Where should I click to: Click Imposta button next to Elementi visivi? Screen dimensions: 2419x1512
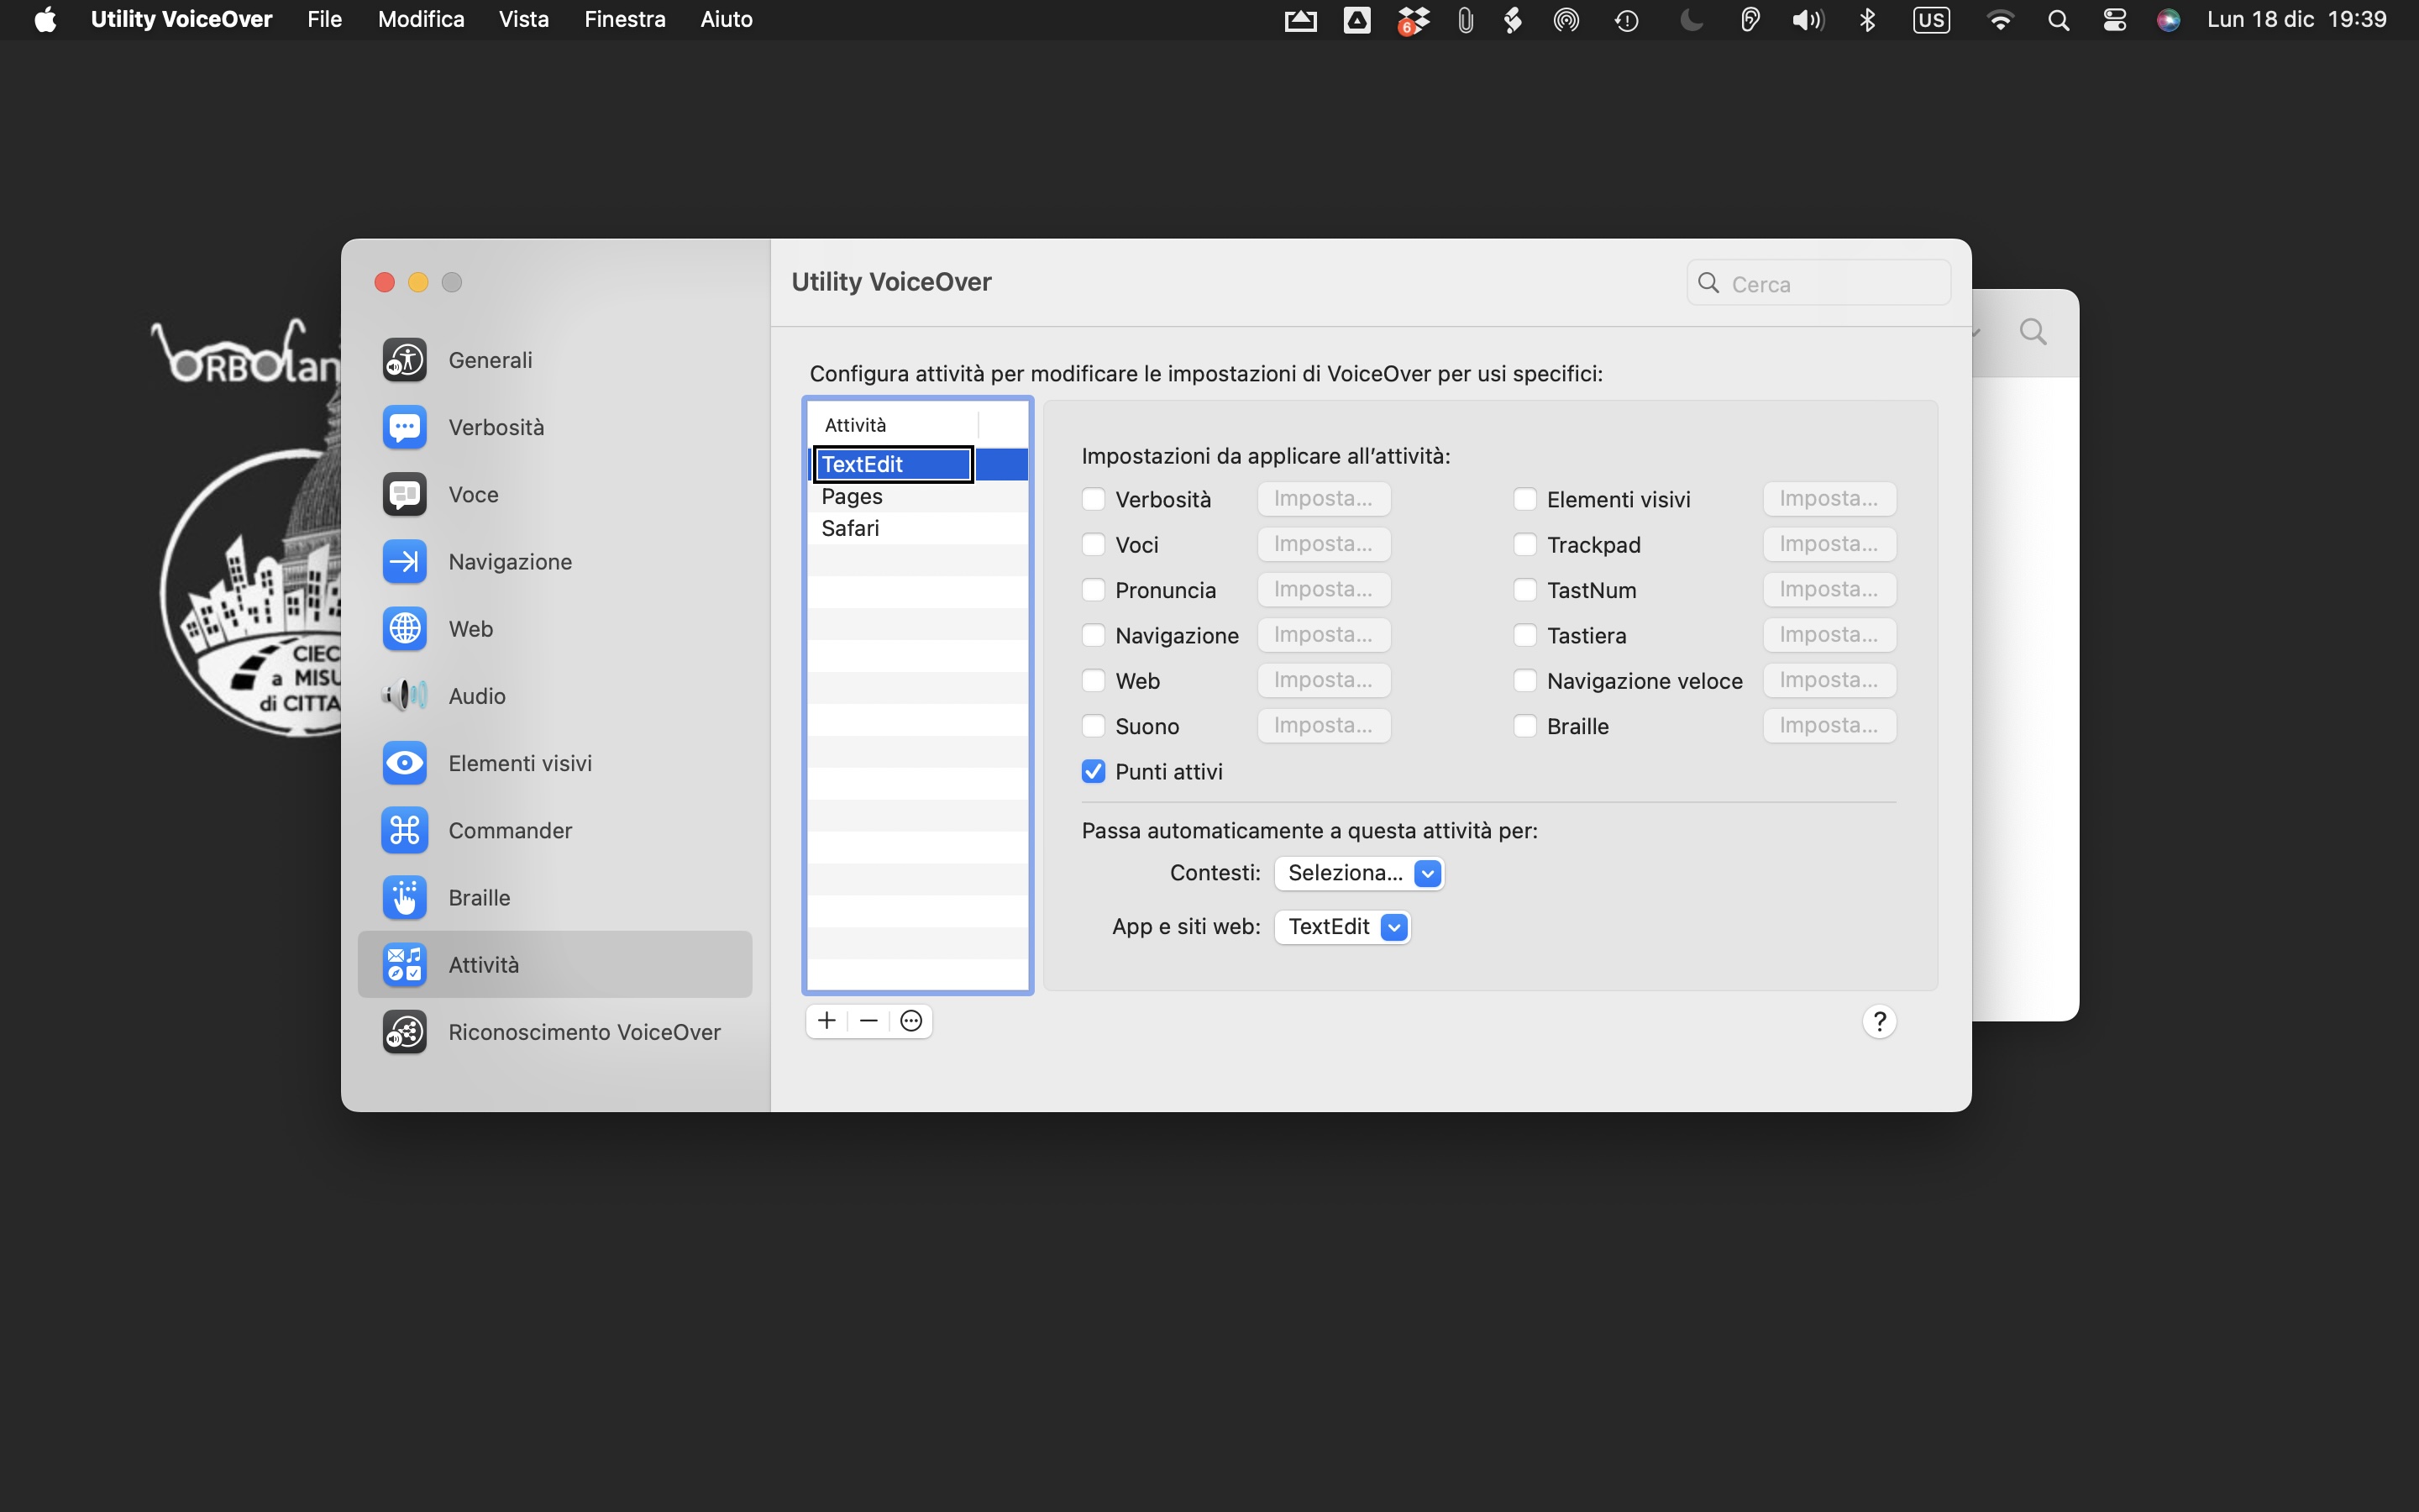tap(1829, 499)
